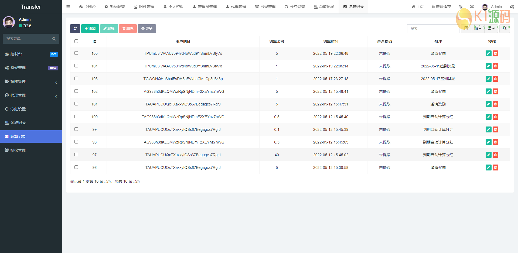Open the top-right settings gears icon
The height and width of the screenshot is (253, 518).
pos(512,7)
